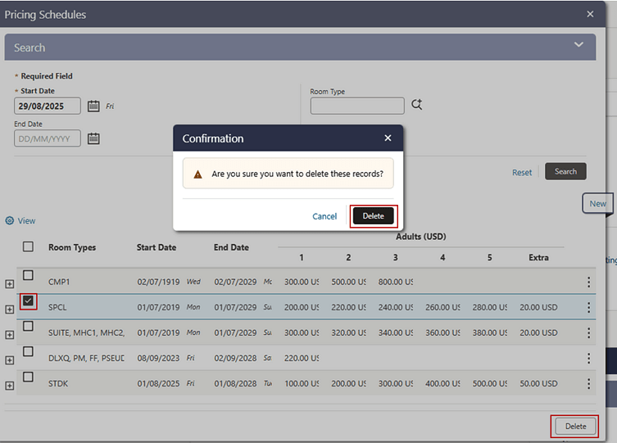This screenshot has height=443, width=617.
Task: Open the End Date calendar picker
Action: pos(93,138)
